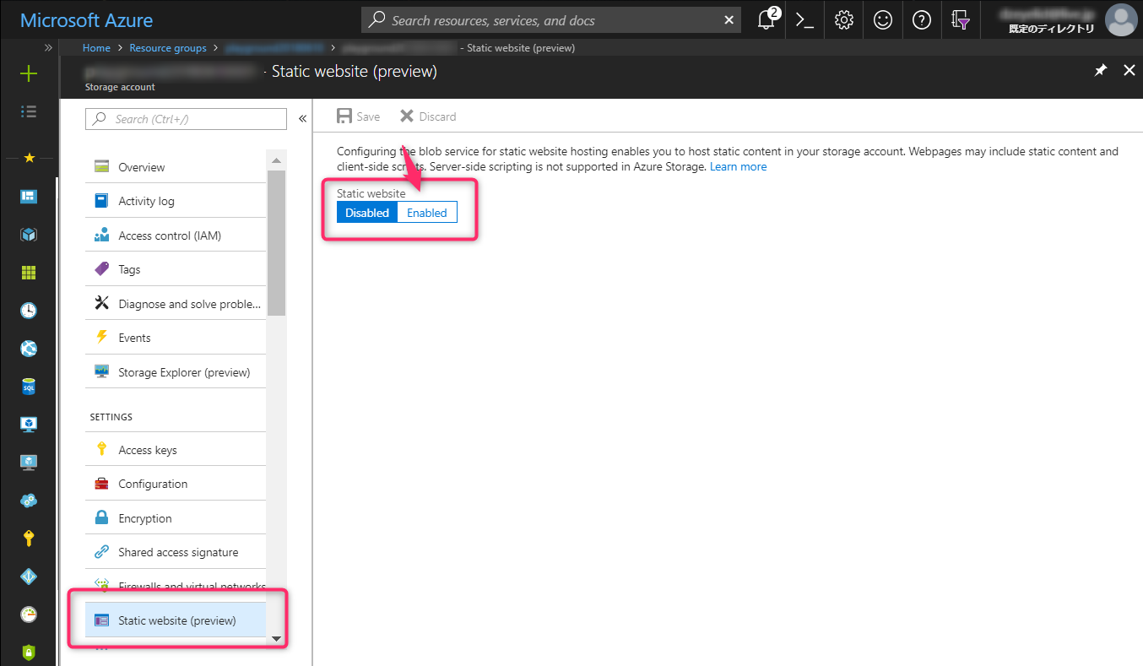Image resolution: width=1143 pixels, height=666 pixels.
Task: Disable the Static website setting
Action: 366,212
